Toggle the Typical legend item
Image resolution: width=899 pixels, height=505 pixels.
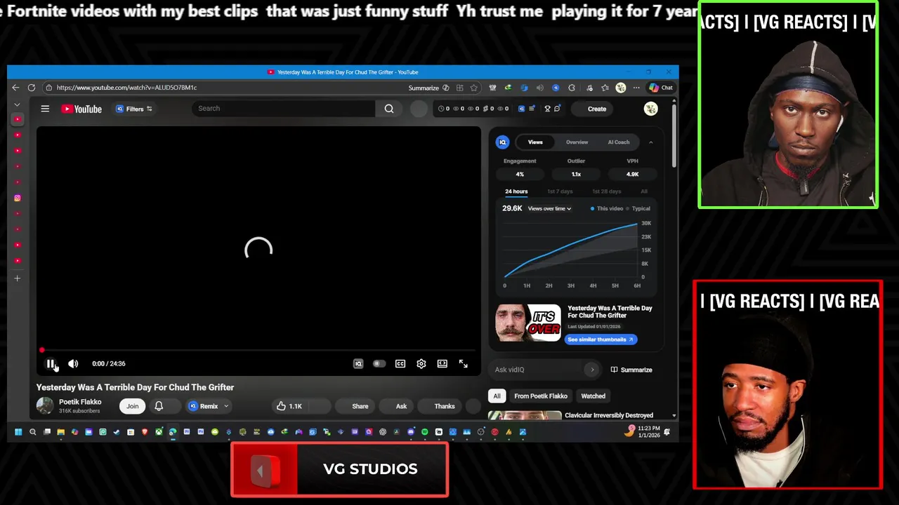pyautogui.click(x=638, y=208)
